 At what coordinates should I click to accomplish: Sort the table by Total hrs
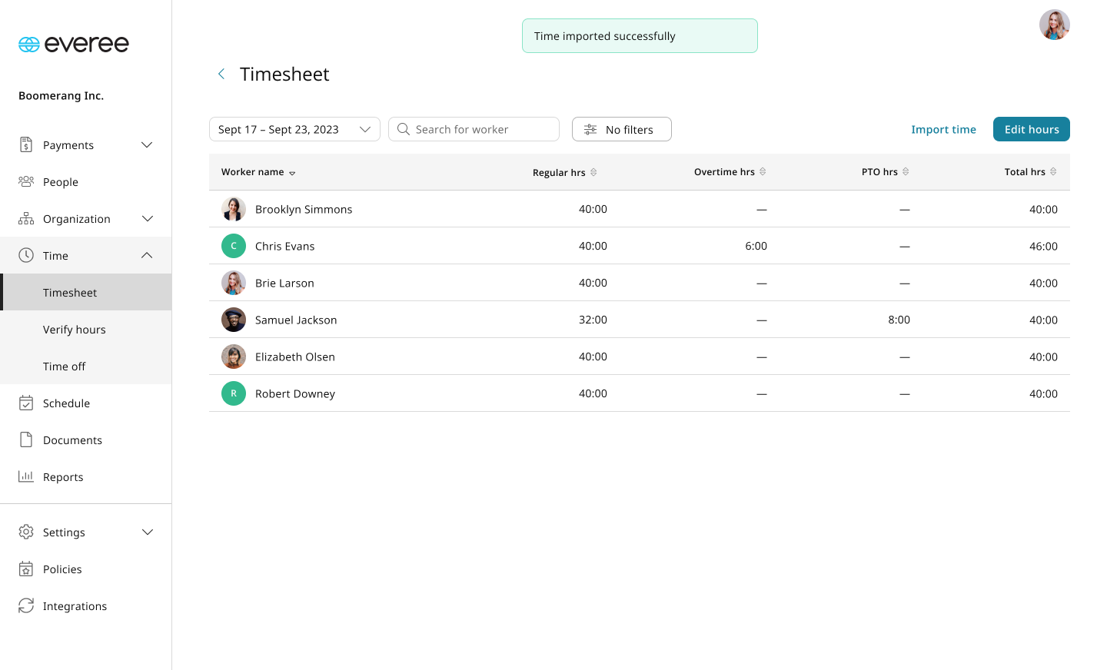coord(1053,171)
